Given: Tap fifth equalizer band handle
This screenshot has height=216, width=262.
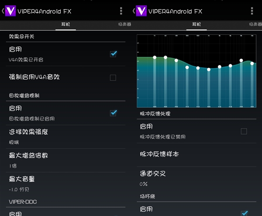Looking at the screenshot, I should point(198,68).
